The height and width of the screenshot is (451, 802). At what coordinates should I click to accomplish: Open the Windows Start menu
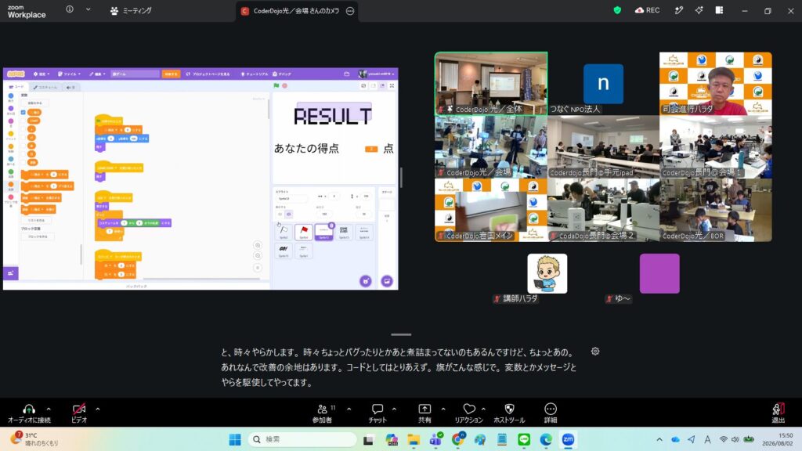coord(235,439)
